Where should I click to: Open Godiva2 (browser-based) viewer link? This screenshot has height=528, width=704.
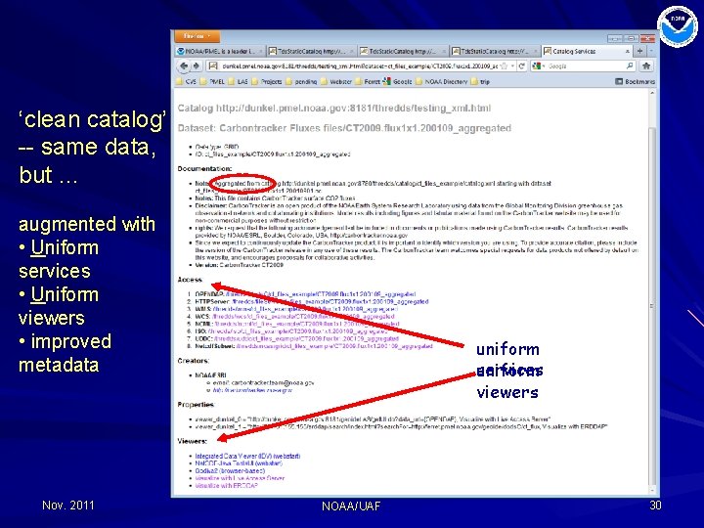point(230,471)
